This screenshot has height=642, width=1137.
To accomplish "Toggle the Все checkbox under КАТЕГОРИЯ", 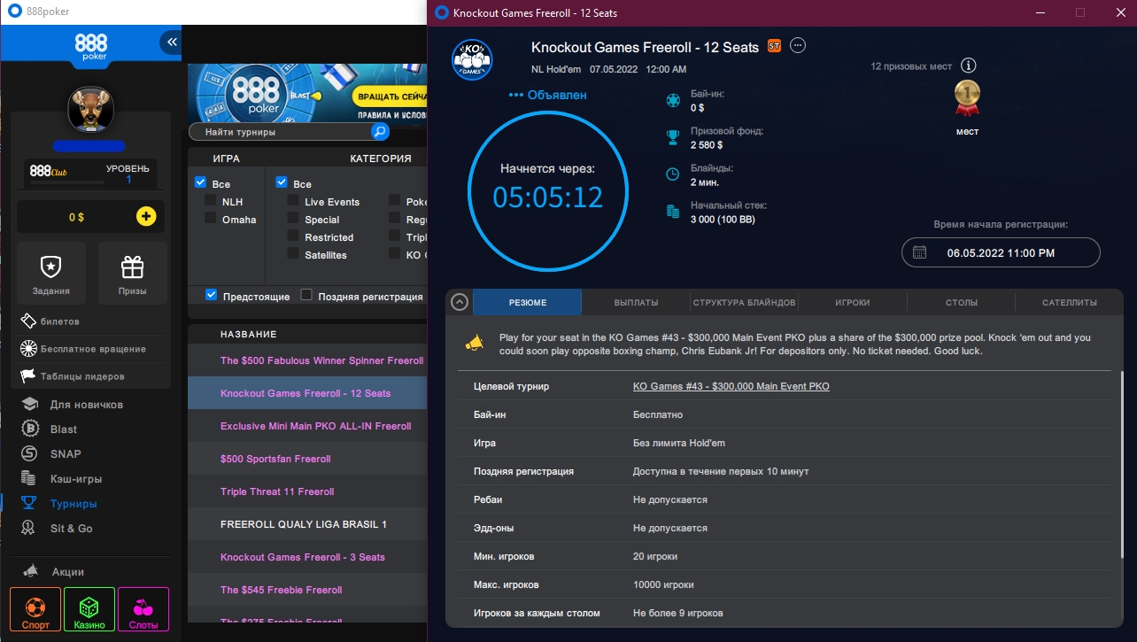I will point(282,182).
